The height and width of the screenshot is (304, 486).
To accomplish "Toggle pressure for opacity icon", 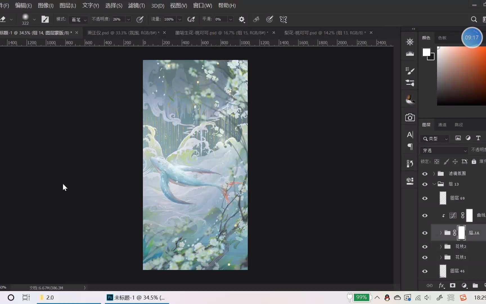I will coord(140,19).
